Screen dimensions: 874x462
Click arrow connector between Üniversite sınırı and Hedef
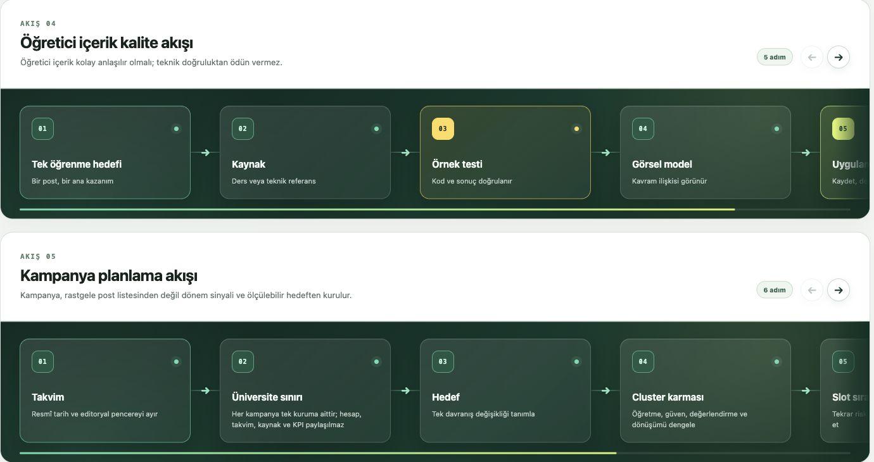coord(405,390)
